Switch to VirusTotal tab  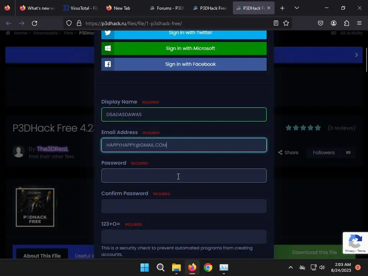80,8
